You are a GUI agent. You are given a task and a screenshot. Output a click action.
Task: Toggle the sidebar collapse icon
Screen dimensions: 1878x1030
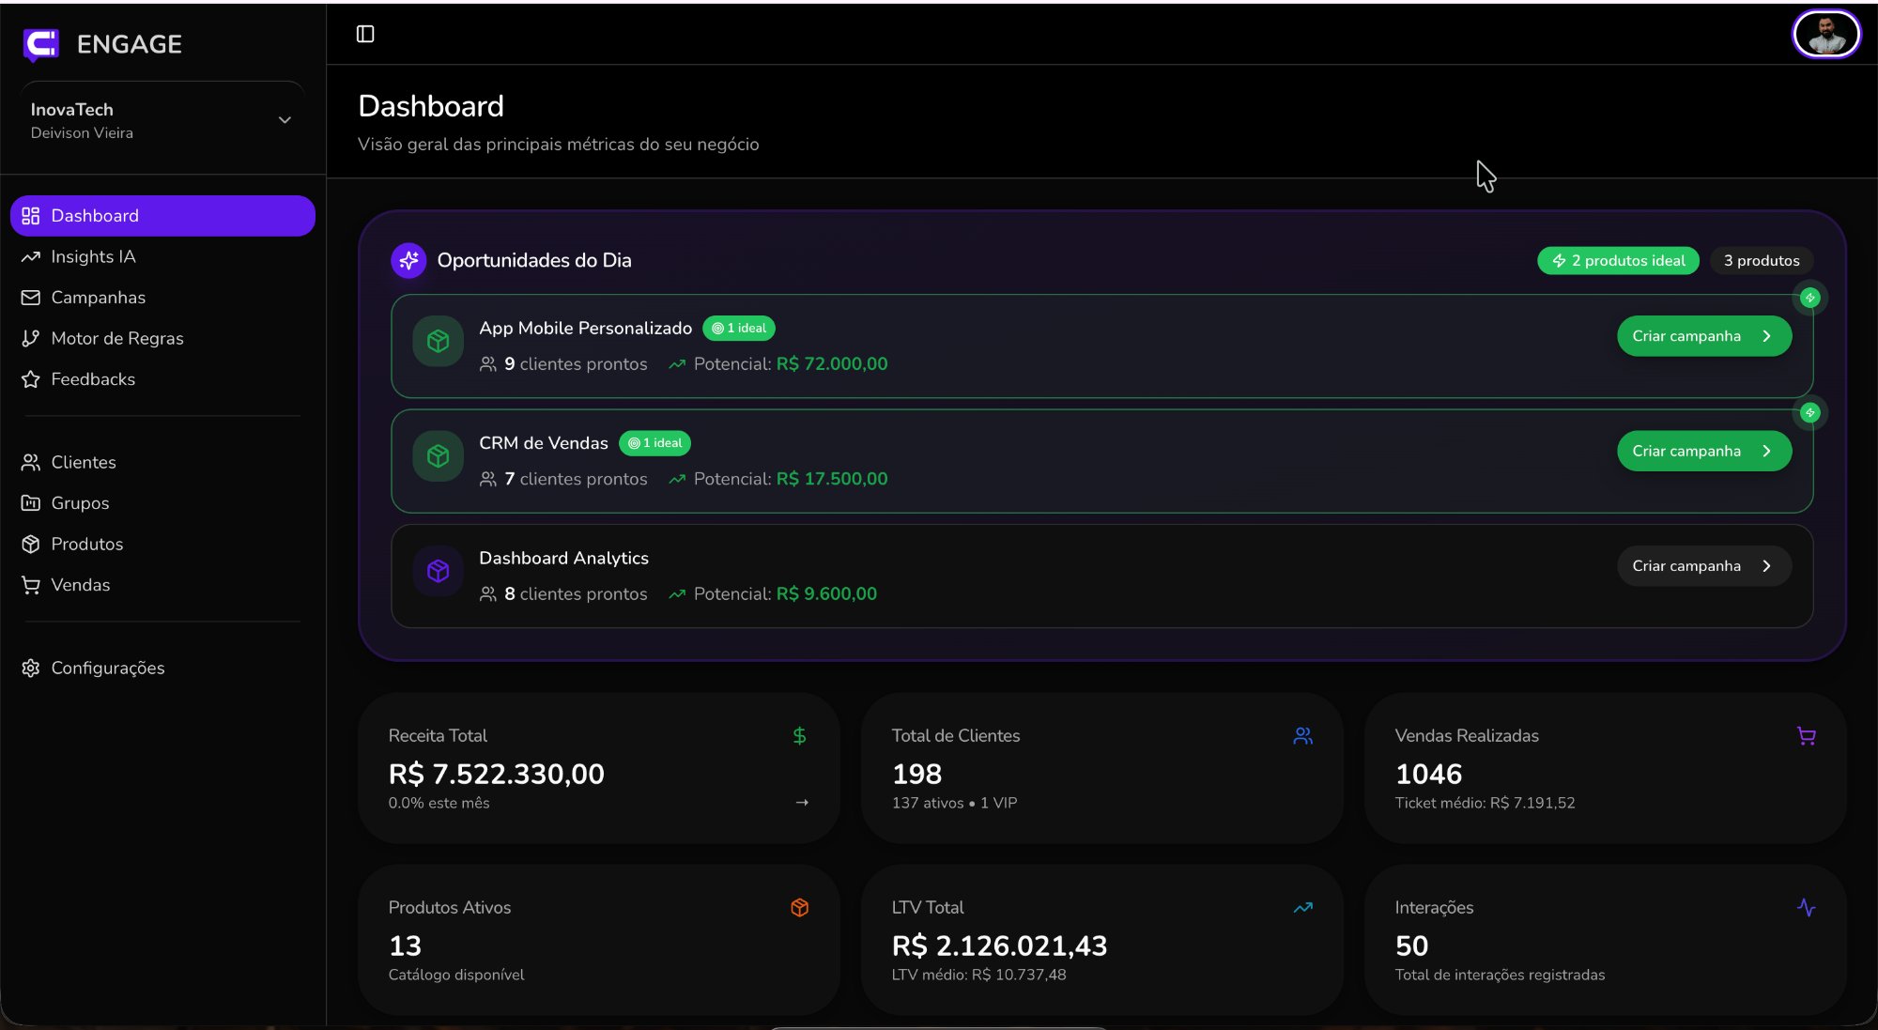[365, 35]
